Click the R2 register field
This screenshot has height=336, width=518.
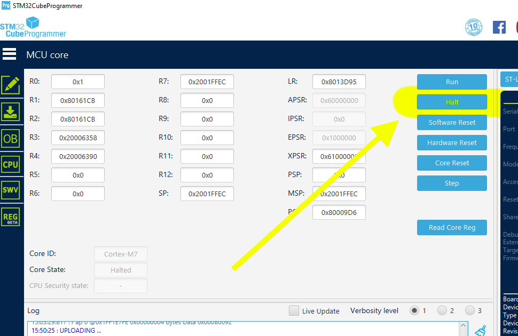coord(78,119)
